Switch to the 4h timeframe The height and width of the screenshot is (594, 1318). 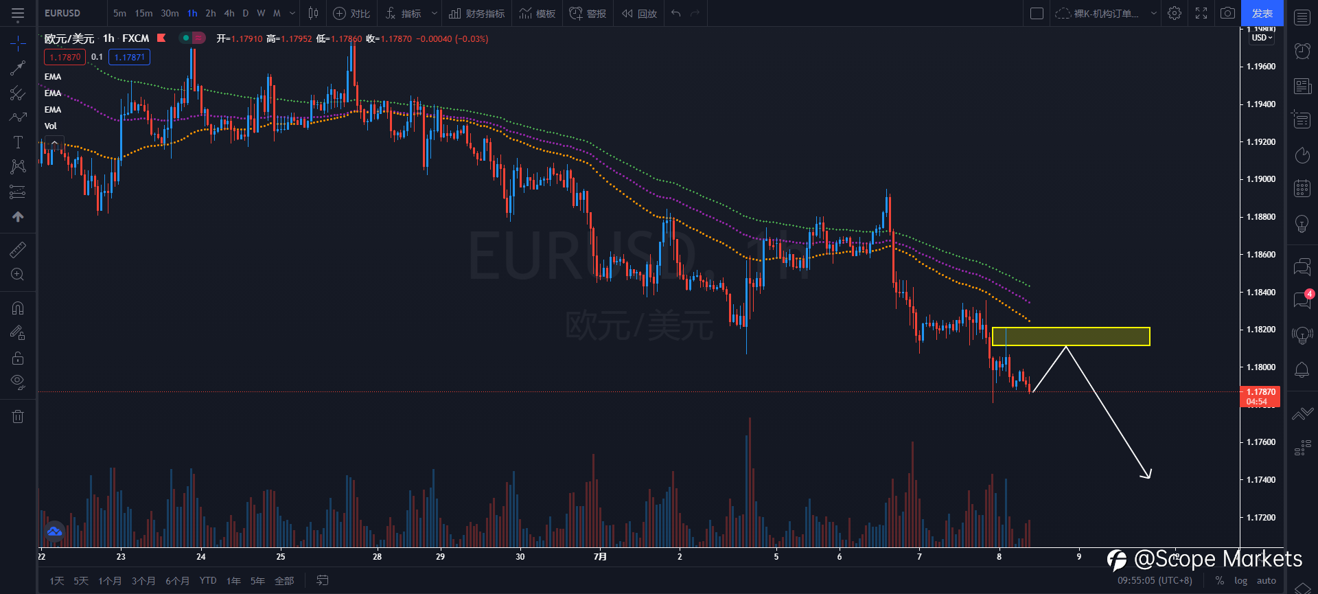(229, 13)
